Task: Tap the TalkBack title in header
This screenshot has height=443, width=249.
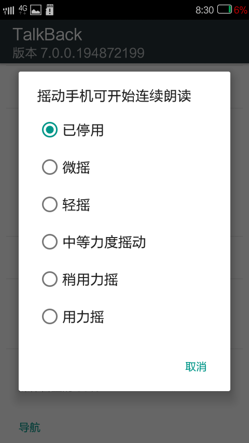Action: (47, 34)
